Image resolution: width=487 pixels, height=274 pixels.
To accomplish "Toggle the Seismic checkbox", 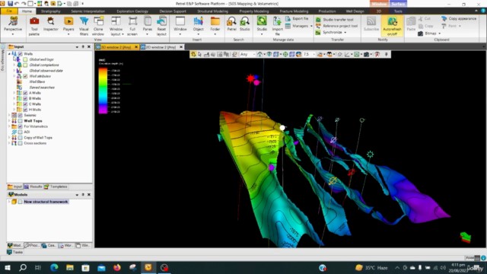I will click(21, 115).
